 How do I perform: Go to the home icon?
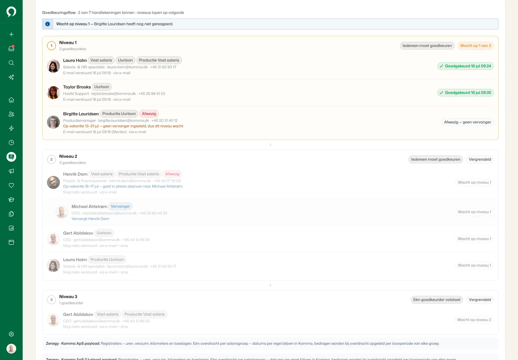click(x=11, y=100)
